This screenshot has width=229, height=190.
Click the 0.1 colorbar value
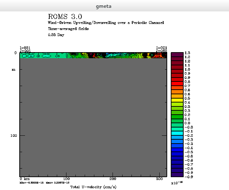tap(187, 119)
